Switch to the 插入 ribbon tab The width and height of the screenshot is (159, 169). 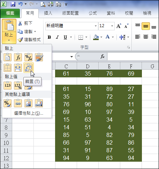[x=48, y=13]
